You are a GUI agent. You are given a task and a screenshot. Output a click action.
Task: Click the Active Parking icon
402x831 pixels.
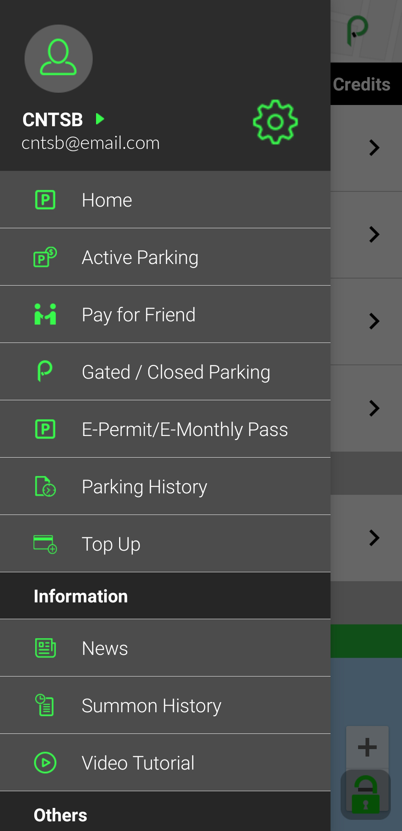point(45,257)
